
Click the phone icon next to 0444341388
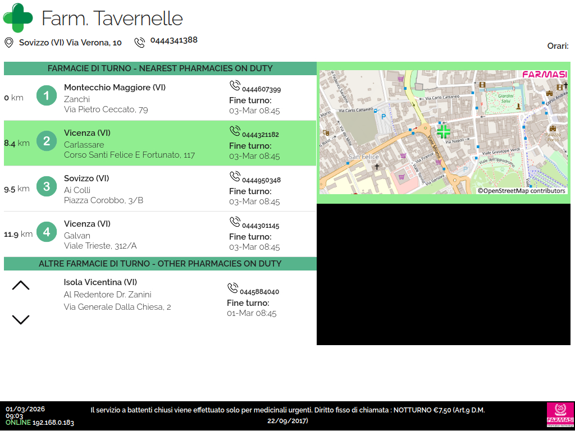click(139, 43)
